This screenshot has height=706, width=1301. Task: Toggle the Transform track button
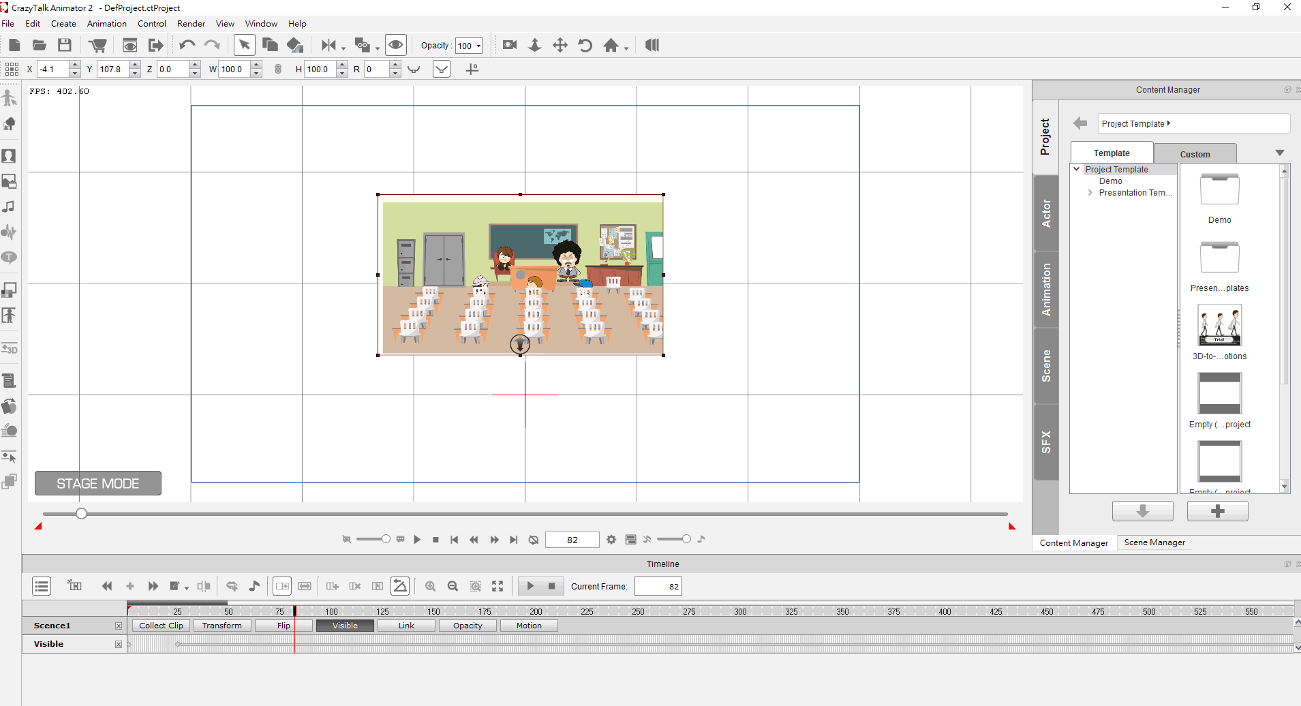[222, 626]
